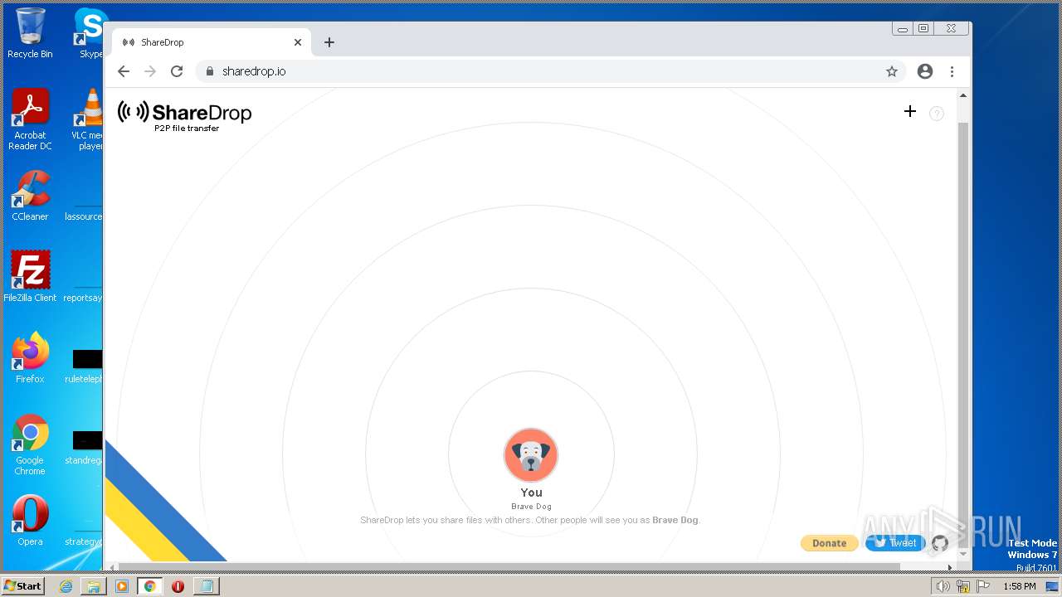Close the ShareDrop tab
Viewport: 1062px width, 597px height.
tap(298, 42)
